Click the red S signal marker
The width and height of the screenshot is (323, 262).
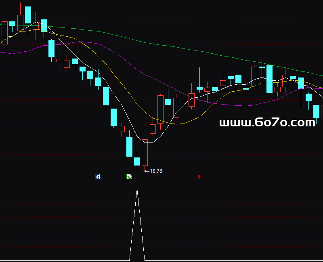coord(199,177)
